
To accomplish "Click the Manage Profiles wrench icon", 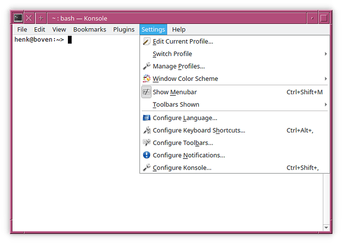I will [146, 66].
